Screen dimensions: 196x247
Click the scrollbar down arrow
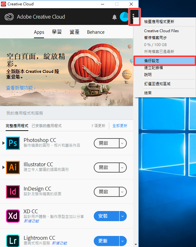[x=136, y=244]
